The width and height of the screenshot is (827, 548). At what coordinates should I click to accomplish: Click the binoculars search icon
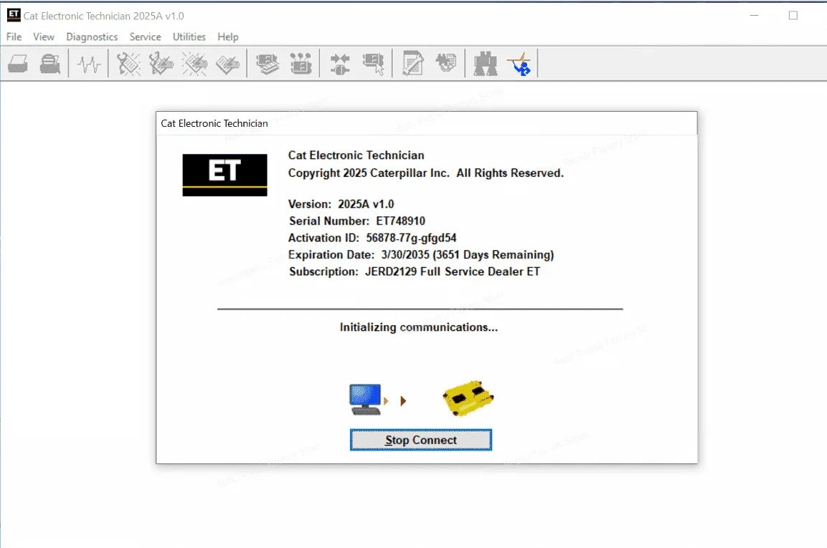tap(484, 63)
